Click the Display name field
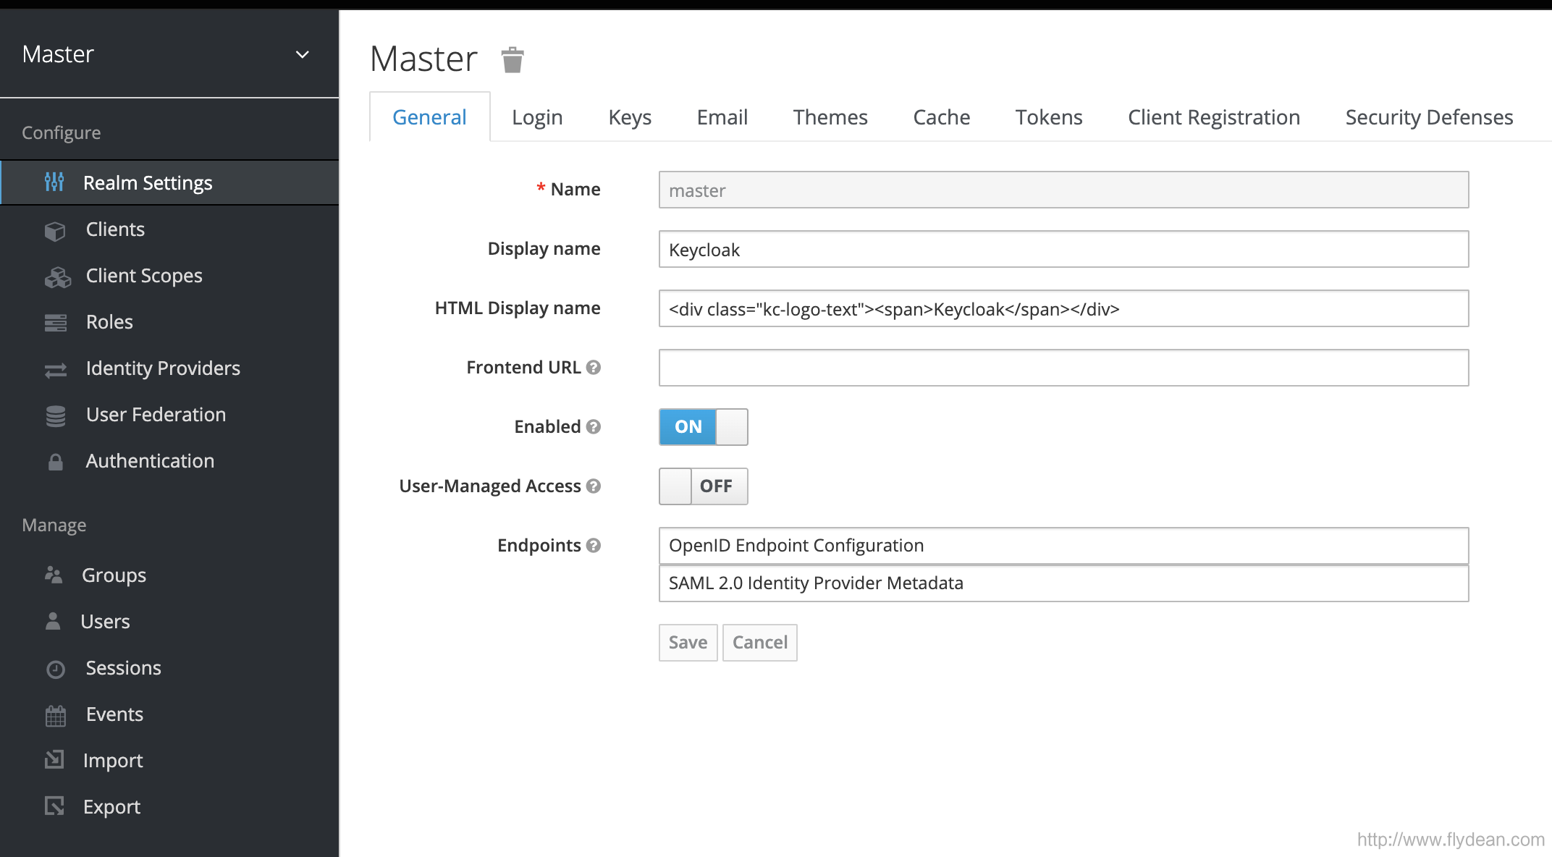The height and width of the screenshot is (857, 1552). tap(1063, 249)
